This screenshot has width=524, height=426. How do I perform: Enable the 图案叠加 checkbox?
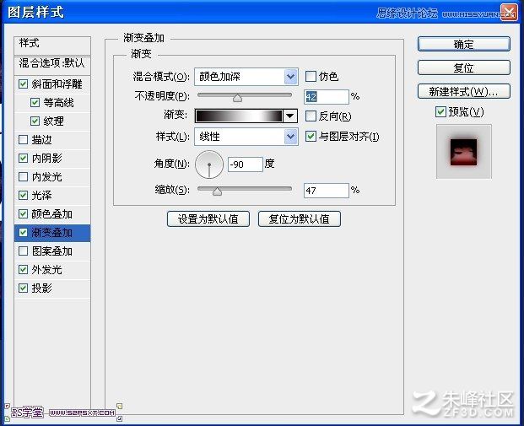click(23, 251)
